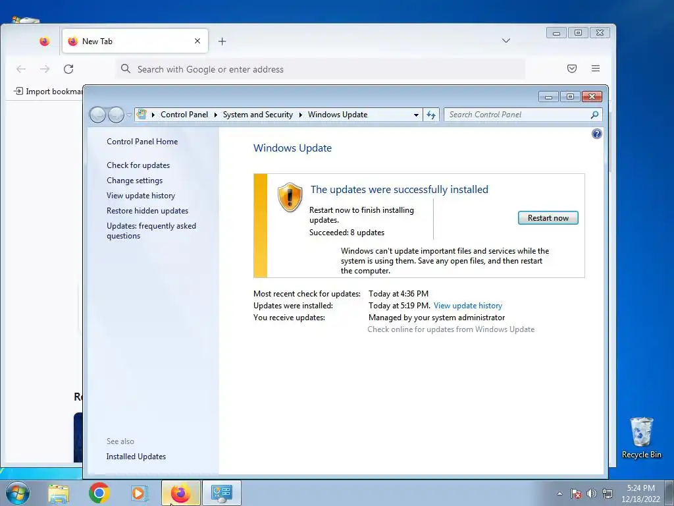The image size is (674, 506).
Task: Focus the Search Control Panel field
Action: click(517, 115)
